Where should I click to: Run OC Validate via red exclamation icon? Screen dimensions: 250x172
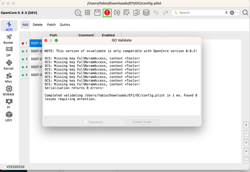[107, 13]
